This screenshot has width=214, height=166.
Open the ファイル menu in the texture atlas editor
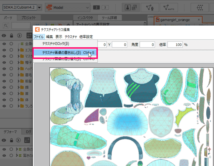coord(39,37)
